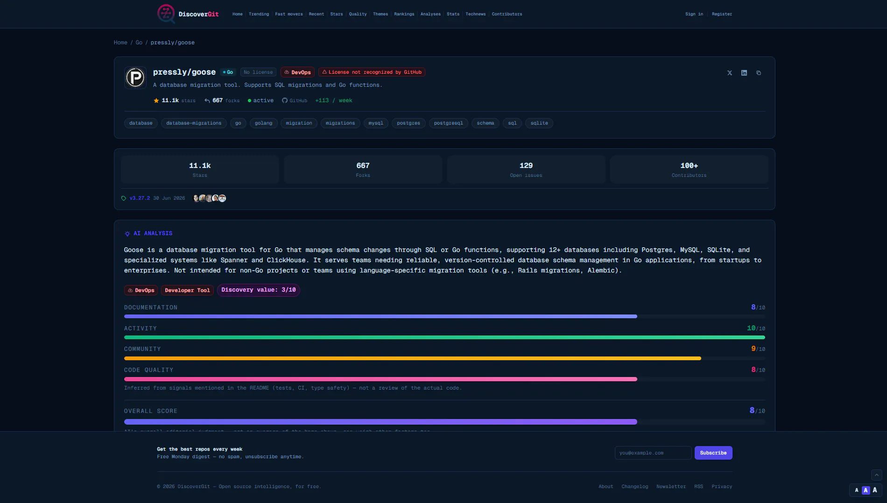Click the first contributor avatar
The image size is (887, 503).
(x=196, y=198)
